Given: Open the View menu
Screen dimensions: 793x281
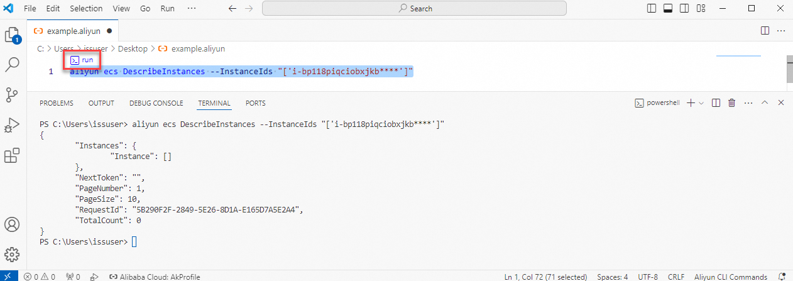Looking at the screenshot, I should click(121, 9).
